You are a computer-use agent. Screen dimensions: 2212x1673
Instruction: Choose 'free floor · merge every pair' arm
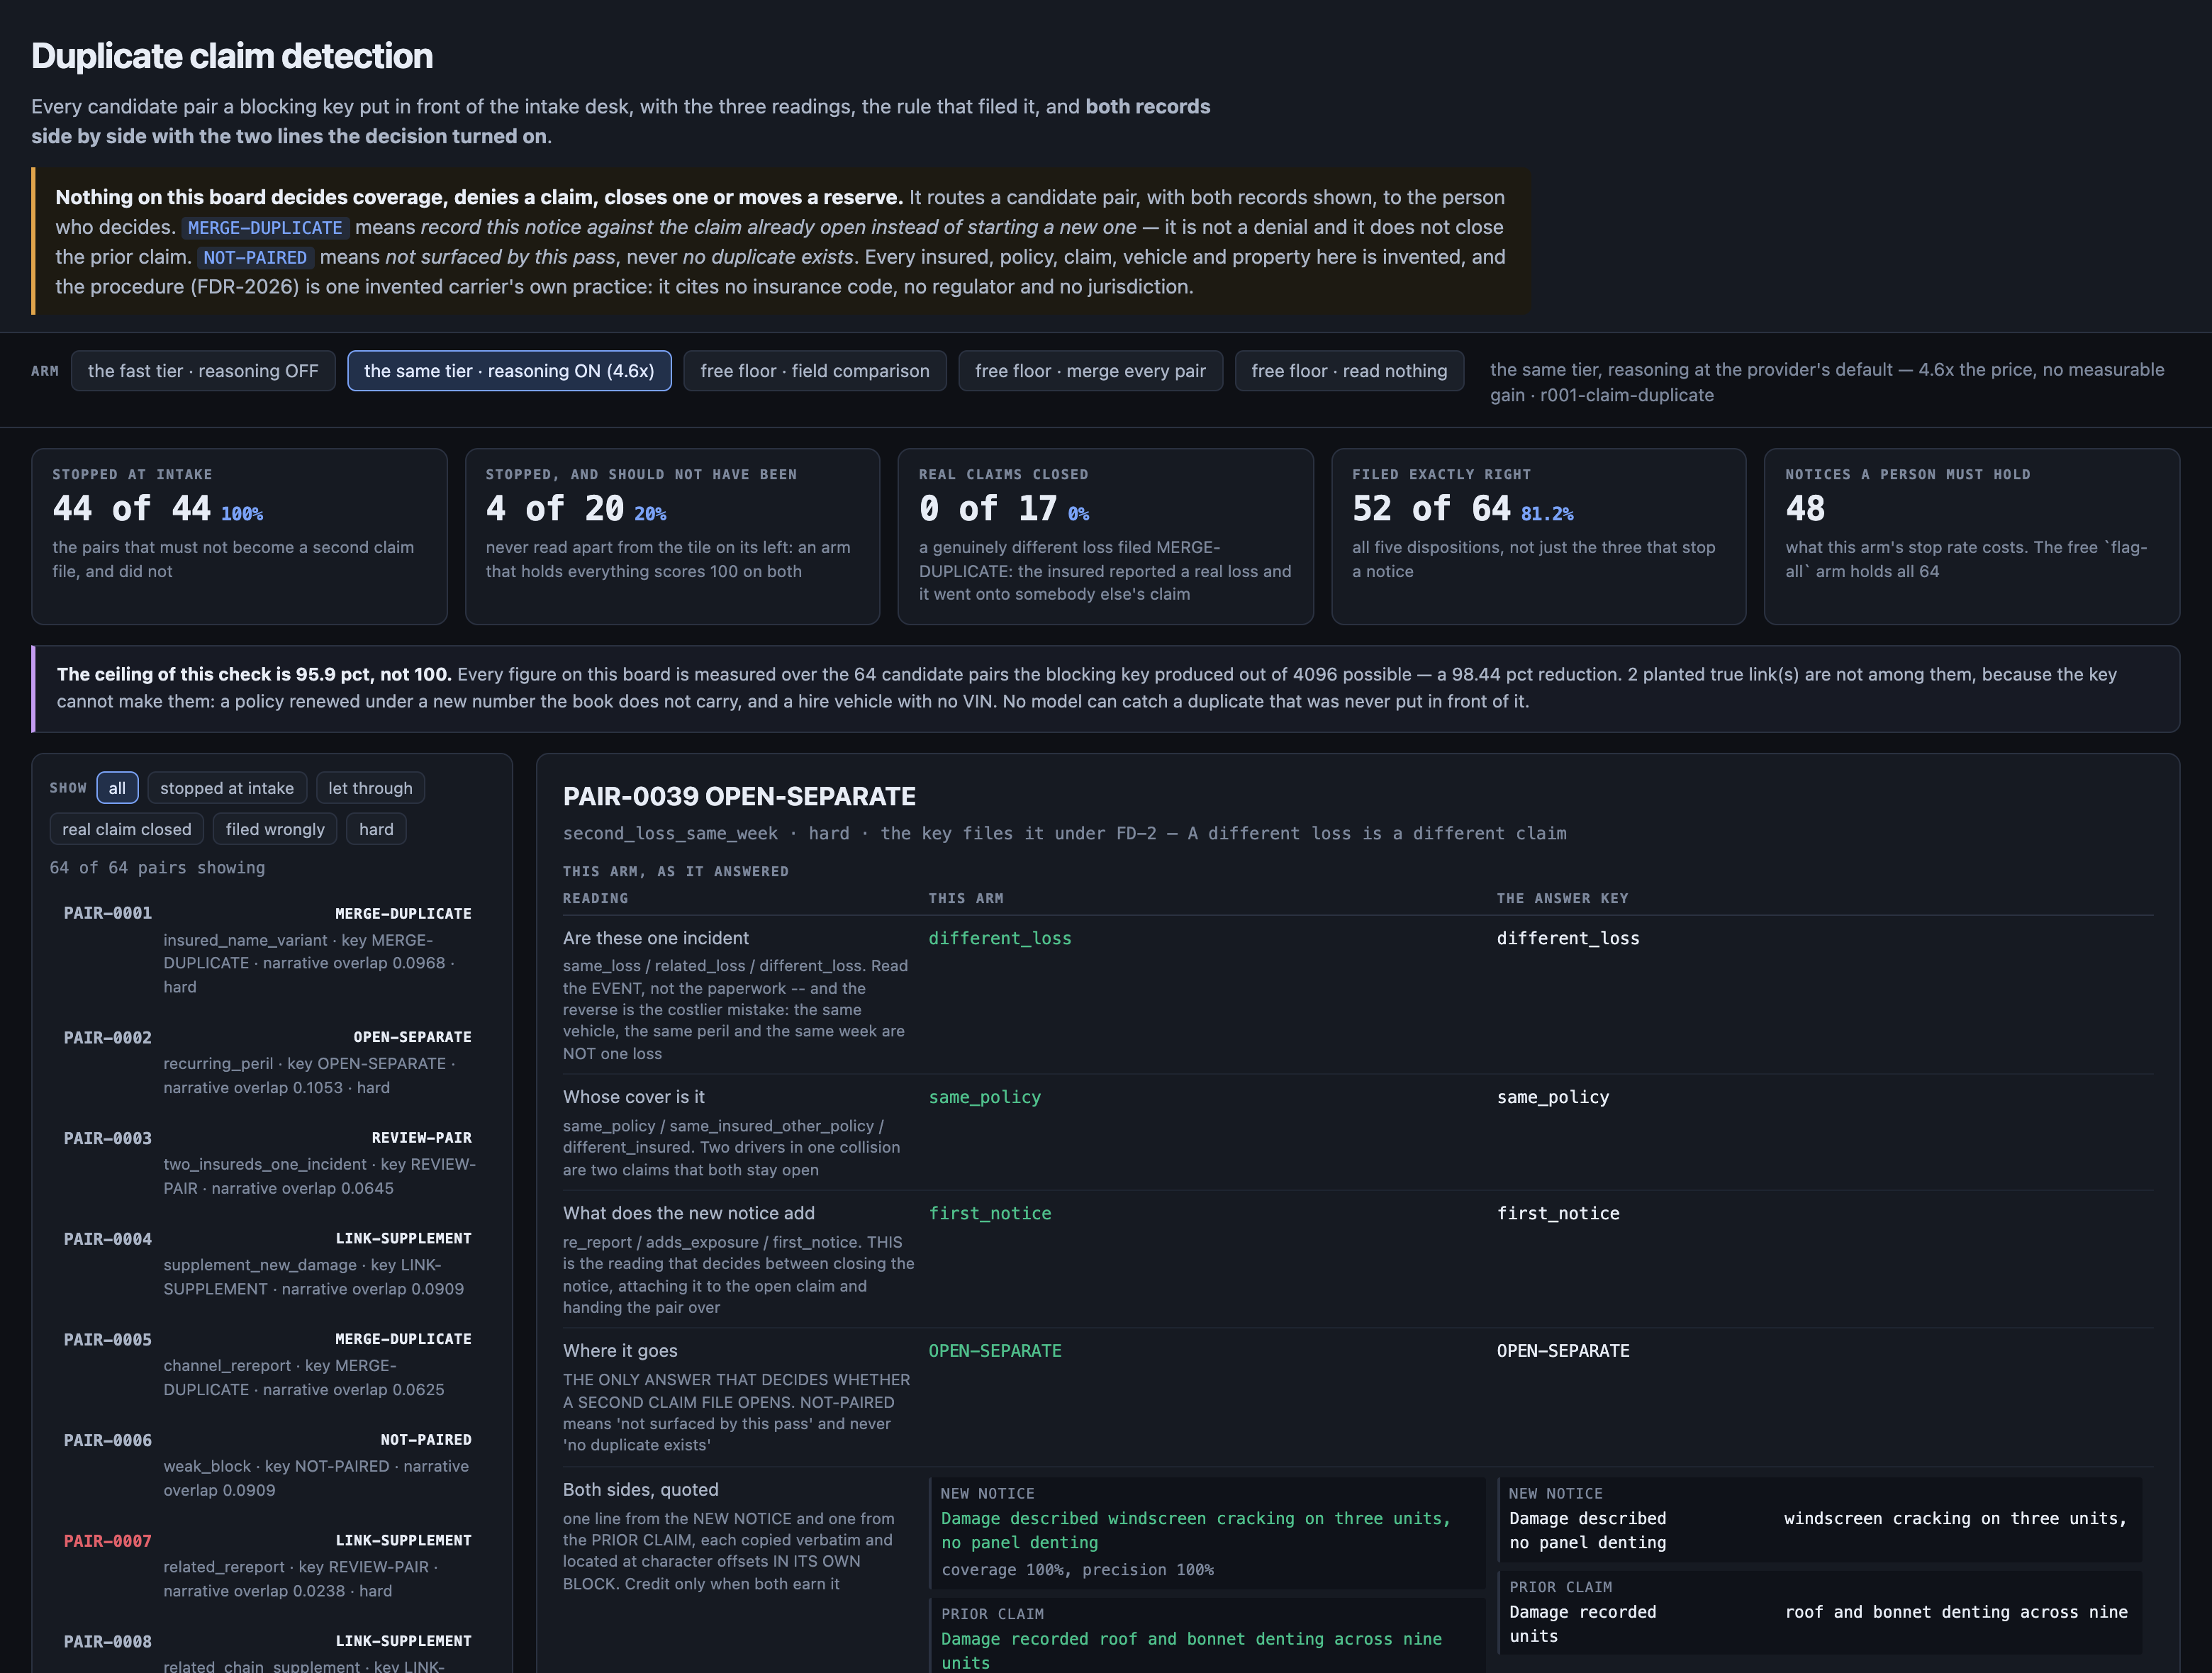1090,371
